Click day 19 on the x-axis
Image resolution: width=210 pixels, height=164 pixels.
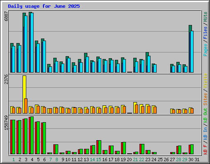click(123, 159)
